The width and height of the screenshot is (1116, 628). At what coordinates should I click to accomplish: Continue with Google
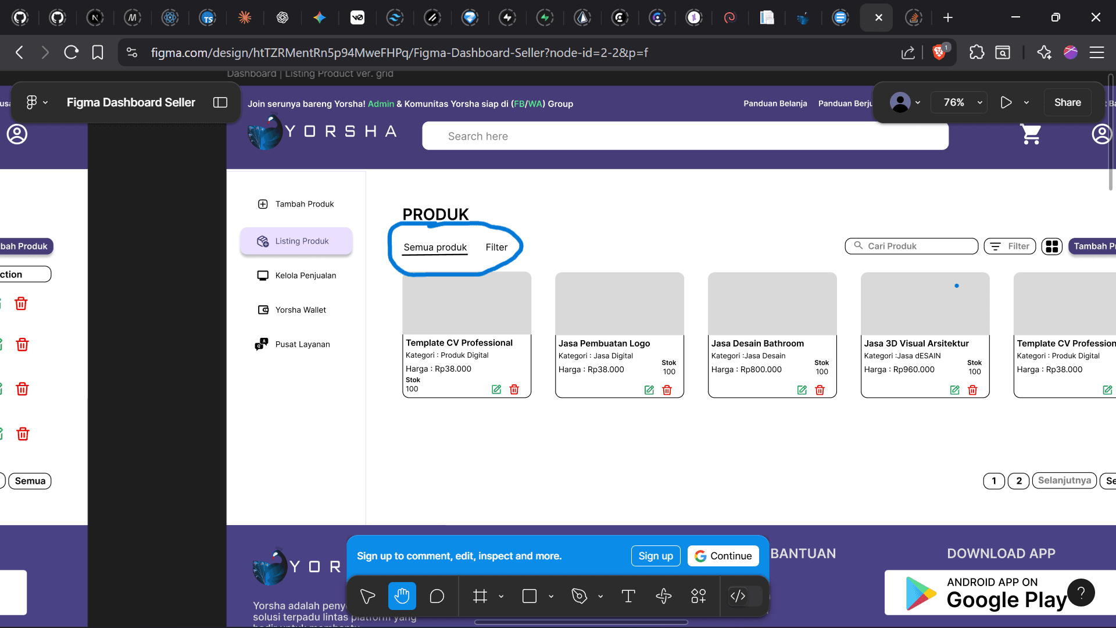[723, 556]
